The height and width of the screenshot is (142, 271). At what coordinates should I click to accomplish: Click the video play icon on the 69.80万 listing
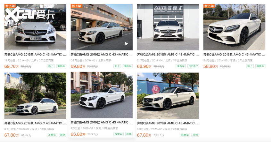[x=126, y=44]
